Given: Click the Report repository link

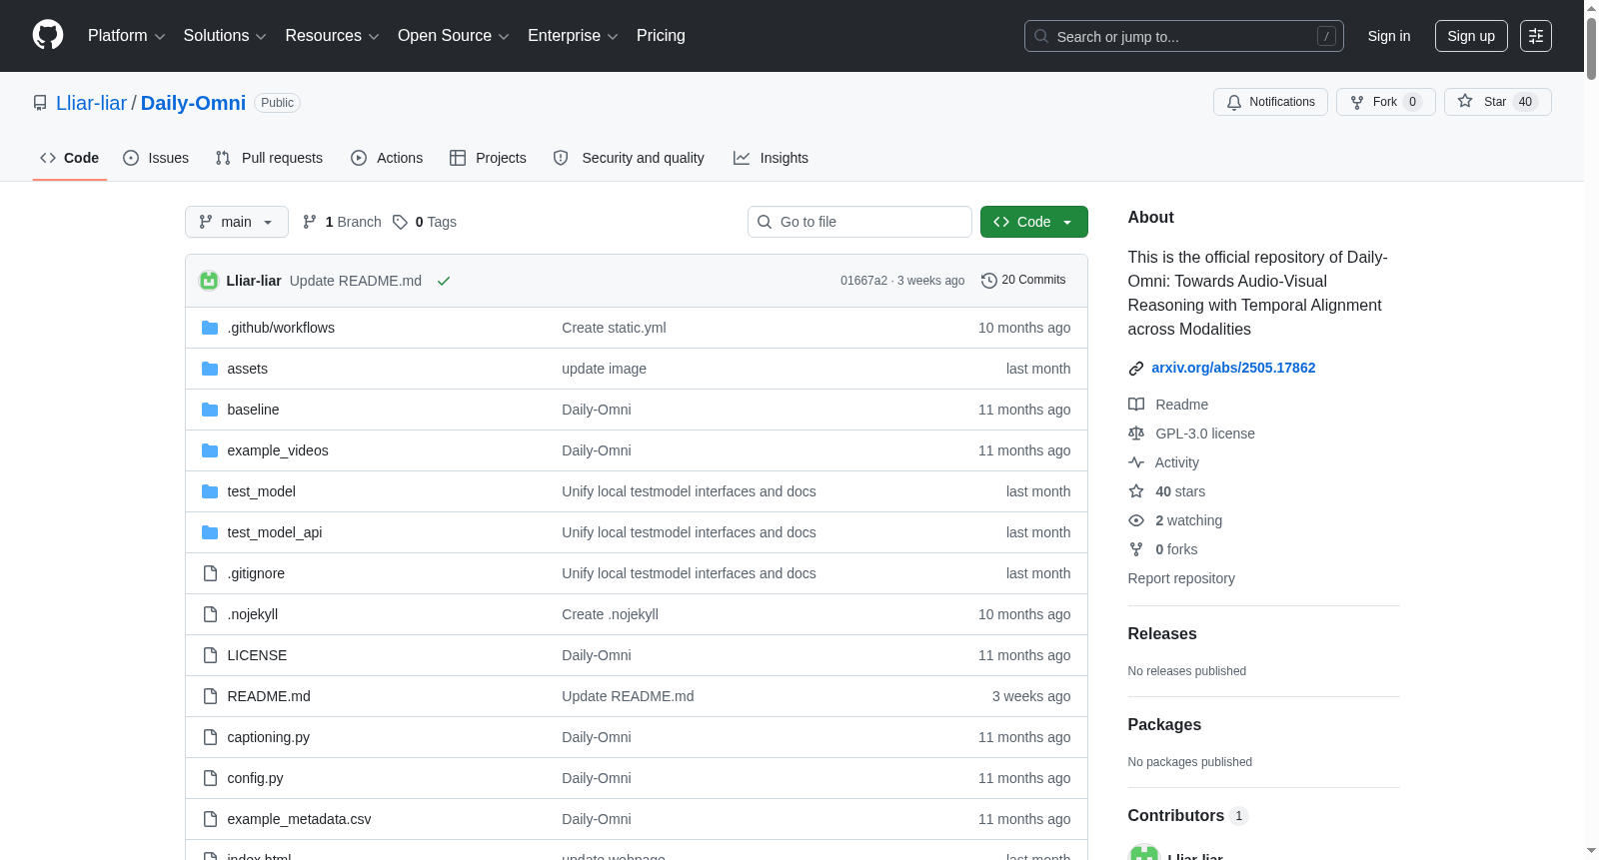Looking at the screenshot, I should click(1181, 578).
